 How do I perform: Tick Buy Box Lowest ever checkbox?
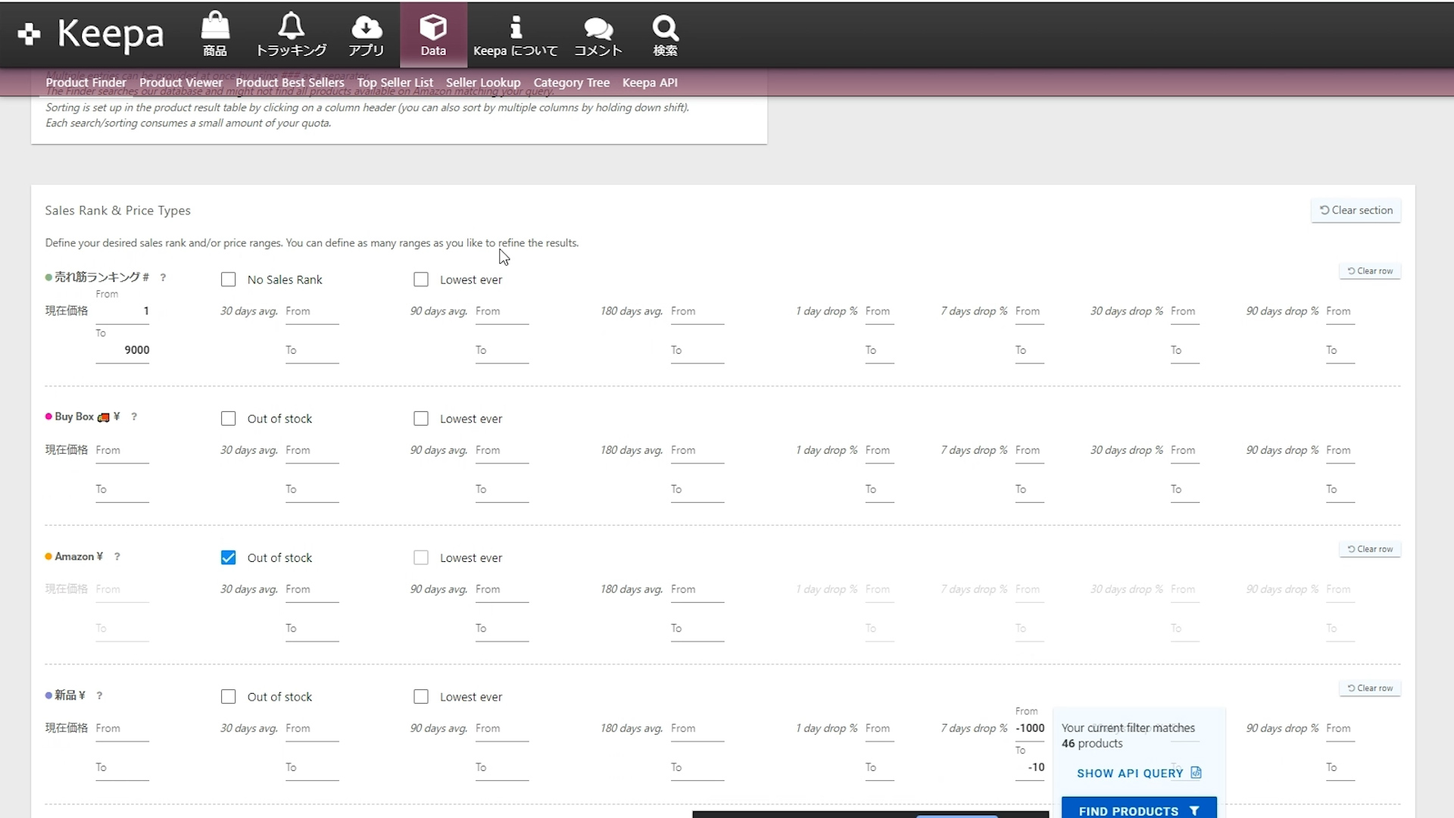tap(421, 419)
